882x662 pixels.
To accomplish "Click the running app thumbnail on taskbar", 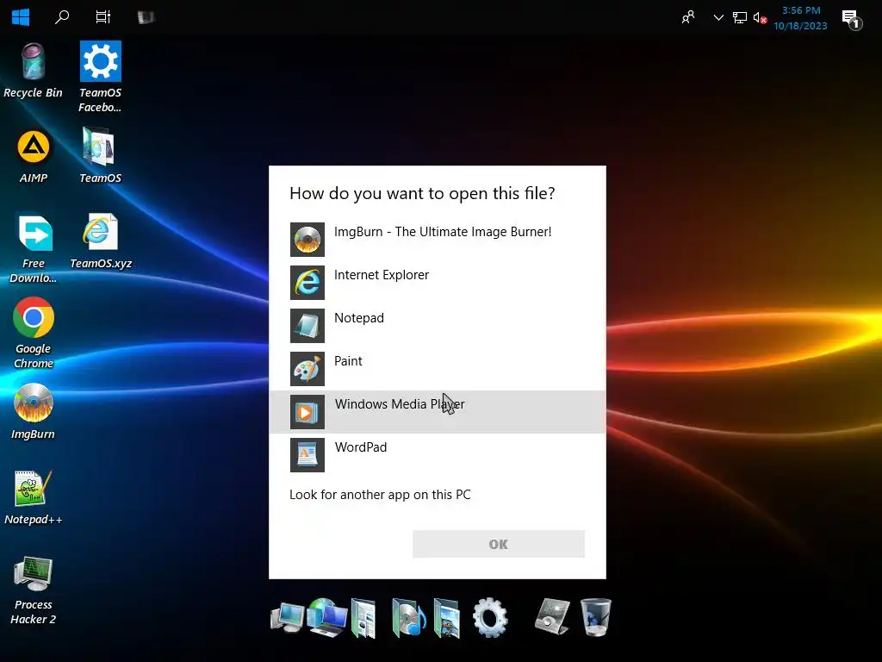I will 146,17.
